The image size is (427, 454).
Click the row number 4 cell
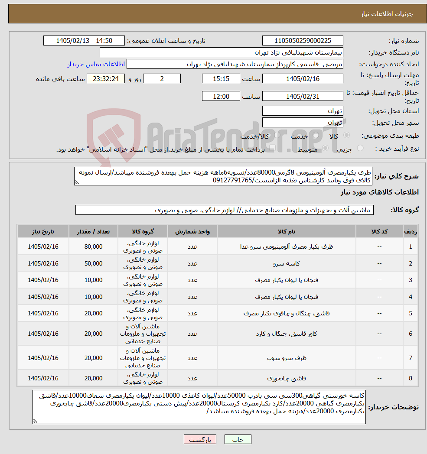pyautogui.click(x=411, y=297)
